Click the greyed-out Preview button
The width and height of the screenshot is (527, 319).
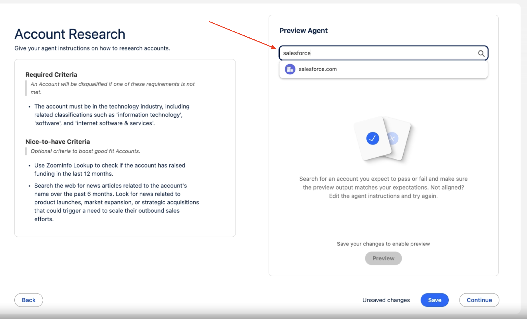pos(383,258)
